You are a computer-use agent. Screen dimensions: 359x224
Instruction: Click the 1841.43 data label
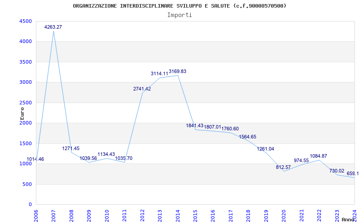pyautogui.click(x=195, y=125)
